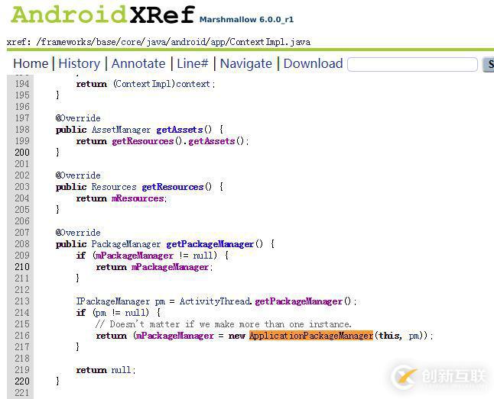Click the @Override annotation on line 202
The height and width of the screenshot is (399, 494).
click(x=78, y=175)
